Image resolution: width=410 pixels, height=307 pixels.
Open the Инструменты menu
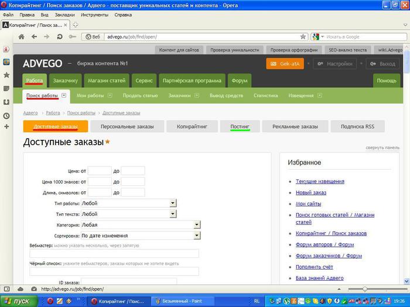point(94,15)
